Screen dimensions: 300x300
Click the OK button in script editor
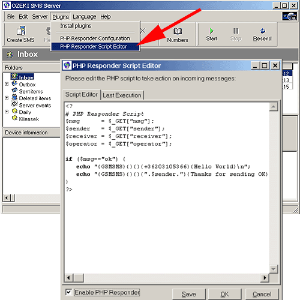point(224,294)
